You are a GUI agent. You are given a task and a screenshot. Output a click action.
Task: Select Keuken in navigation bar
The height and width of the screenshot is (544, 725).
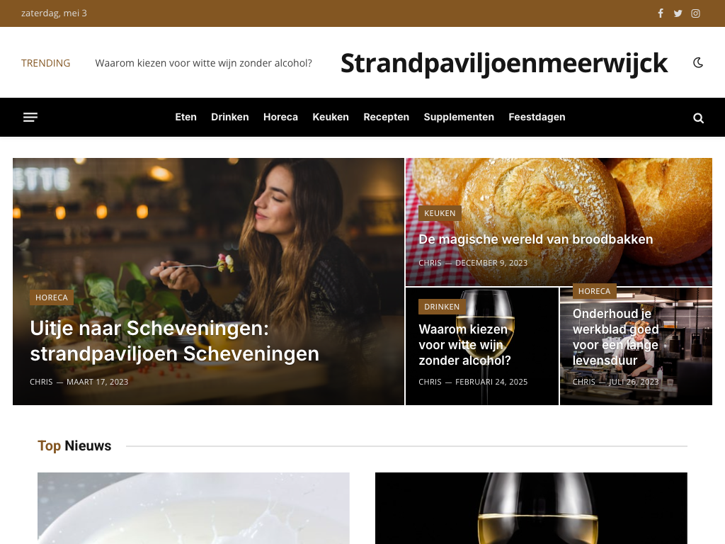point(331,117)
